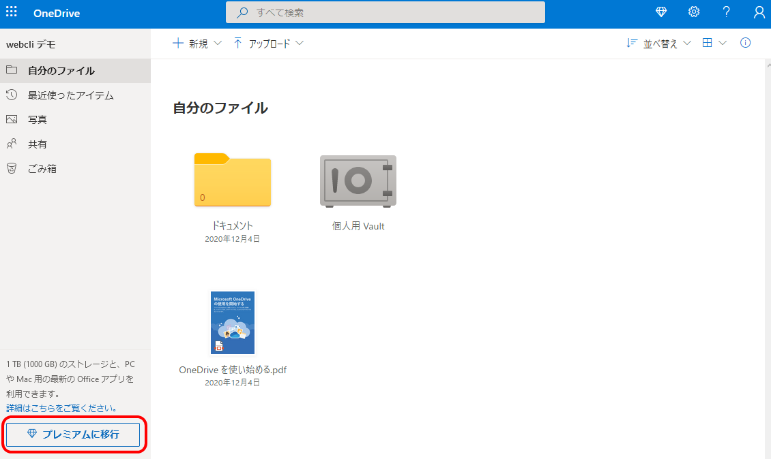The height and width of the screenshot is (459, 771).
Task: Click the search magnifier icon
Action: point(242,13)
